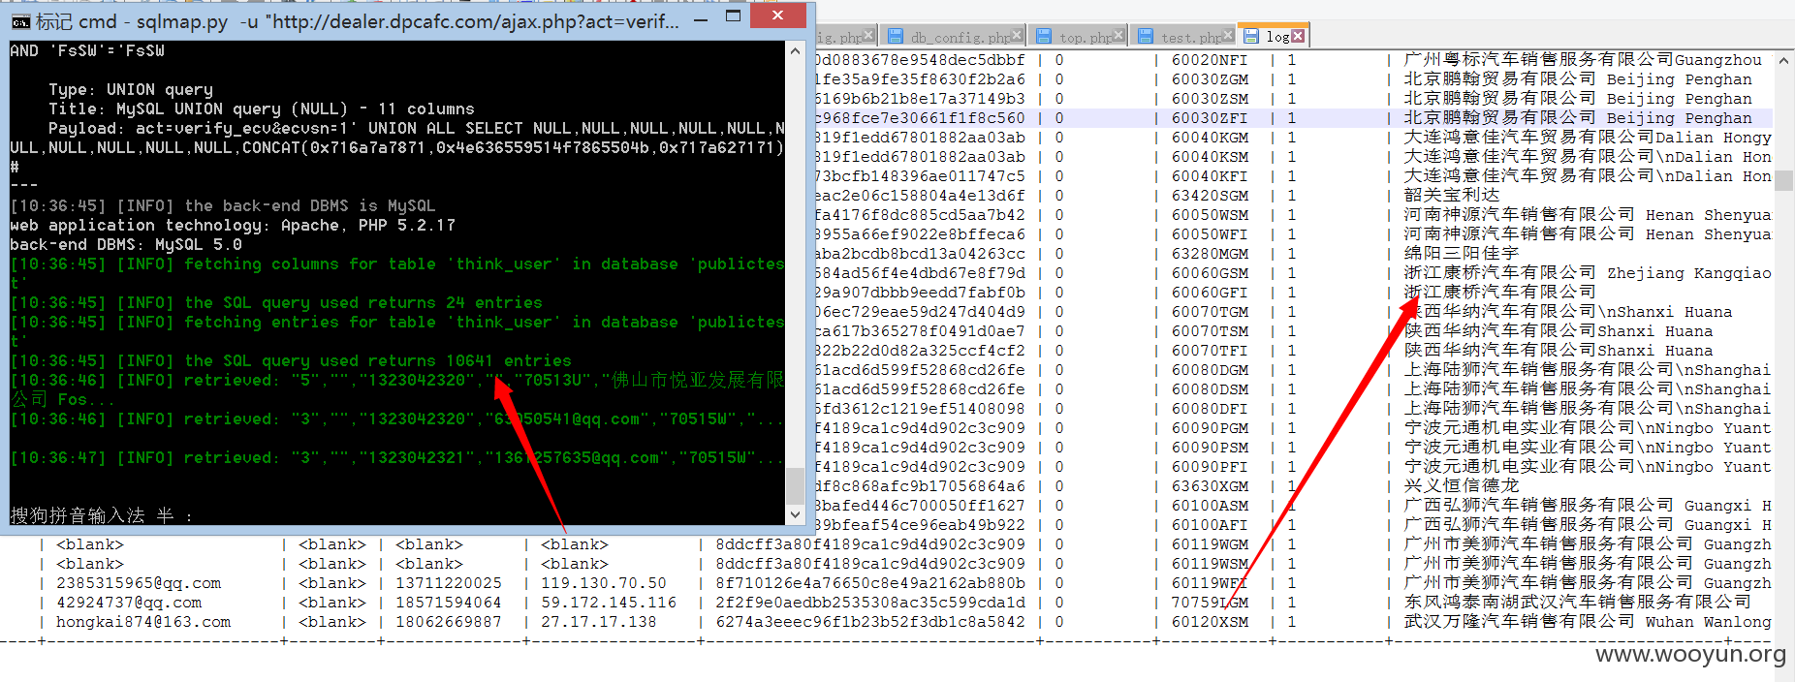Click code cell '63630XGM'
The height and width of the screenshot is (682, 1795).
(1210, 486)
